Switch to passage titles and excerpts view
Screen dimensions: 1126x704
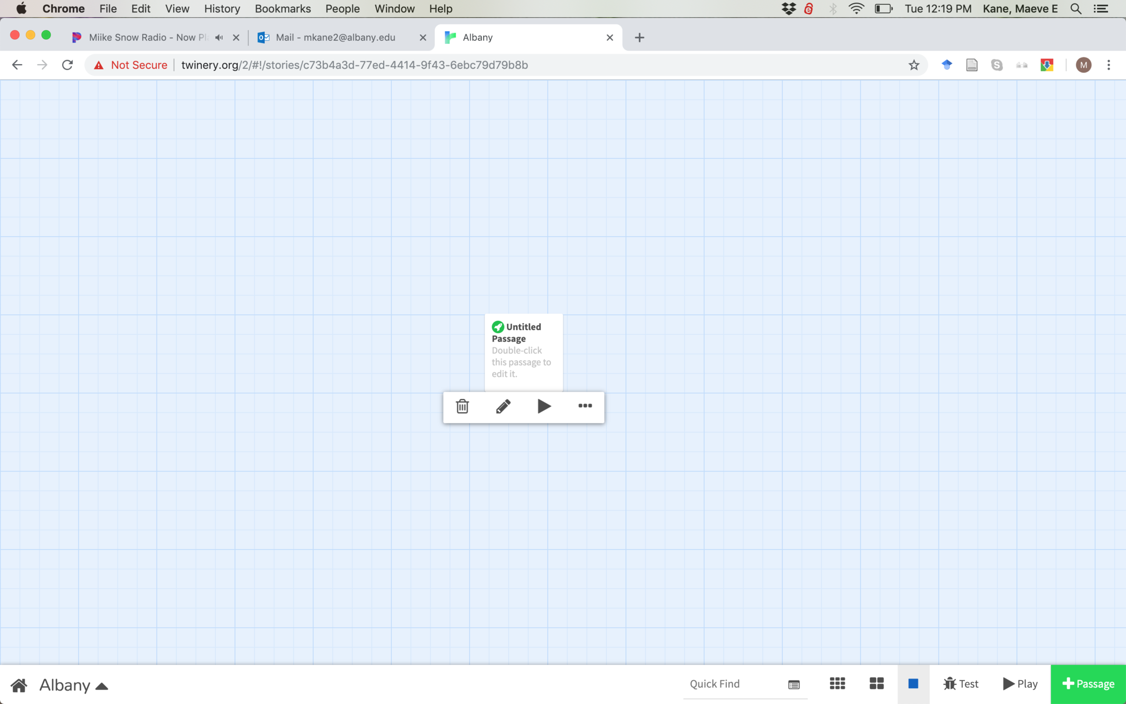[x=913, y=684]
